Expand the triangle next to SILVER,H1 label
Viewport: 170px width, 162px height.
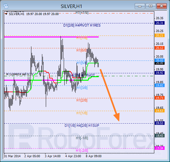[6, 14]
